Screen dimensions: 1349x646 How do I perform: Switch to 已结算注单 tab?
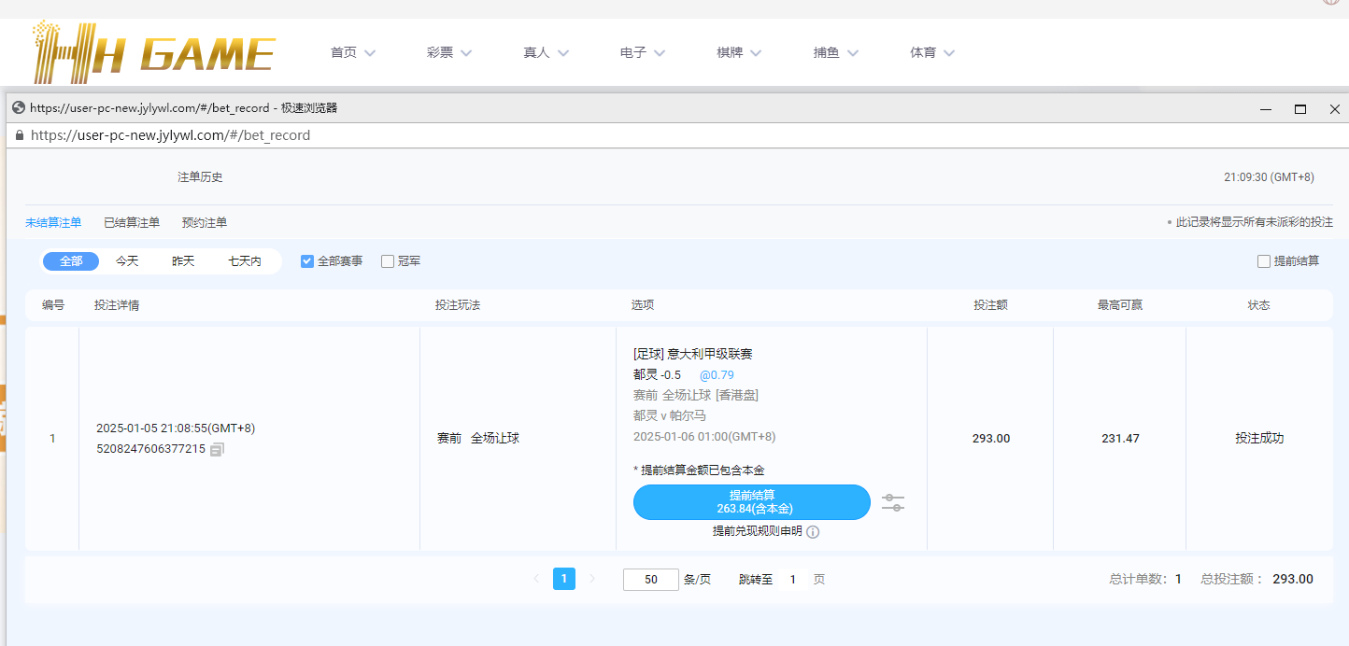pos(132,223)
